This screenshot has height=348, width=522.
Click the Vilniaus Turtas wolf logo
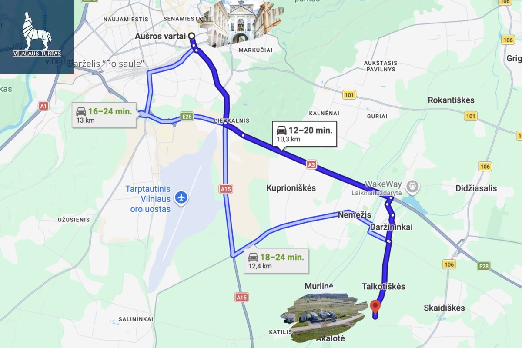[x=37, y=34]
